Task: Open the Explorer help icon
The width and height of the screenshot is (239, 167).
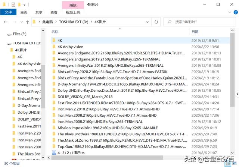Action: [x=236, y=12]
